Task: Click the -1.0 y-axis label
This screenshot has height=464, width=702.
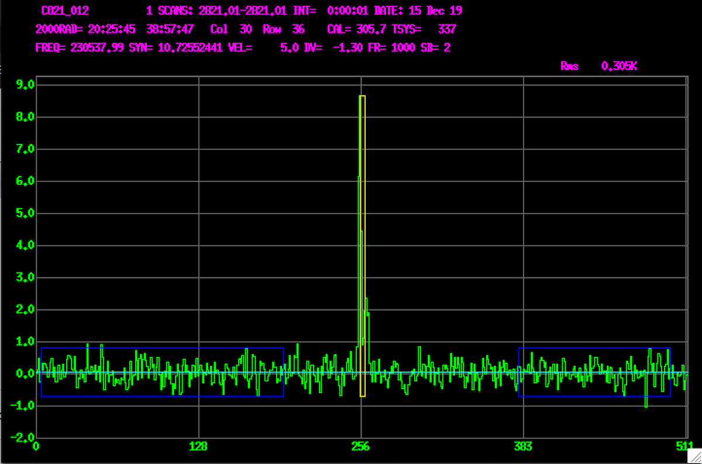Action: pos(23,405)
